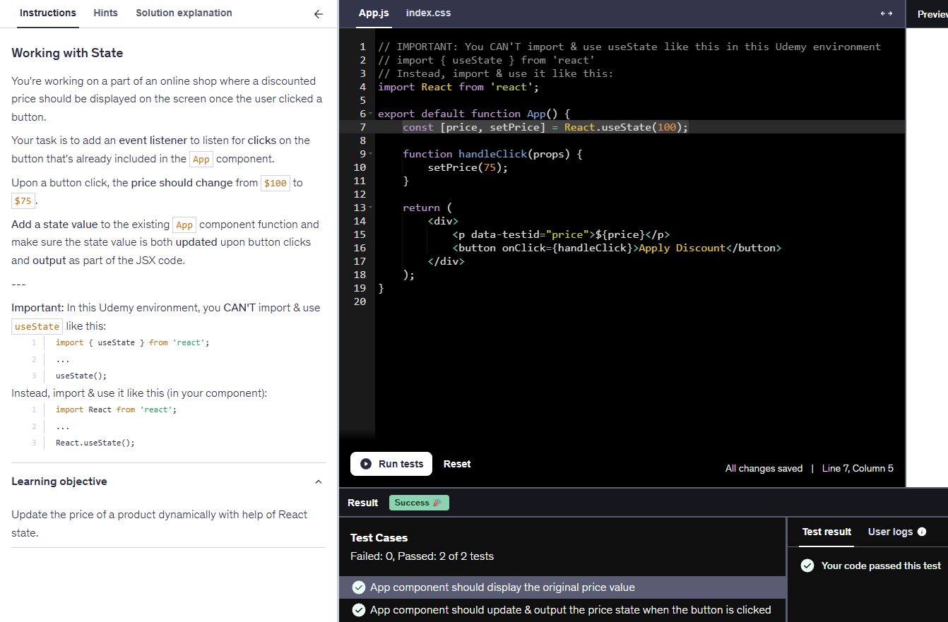Viewport: 948px width, 622px height.
Task: Fold the App function at line 6
Action: click(x=370, y=114)
